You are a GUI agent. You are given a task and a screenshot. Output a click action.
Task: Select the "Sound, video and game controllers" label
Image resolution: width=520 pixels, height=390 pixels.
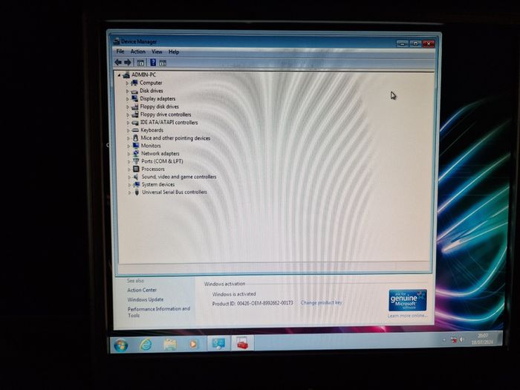179,177
